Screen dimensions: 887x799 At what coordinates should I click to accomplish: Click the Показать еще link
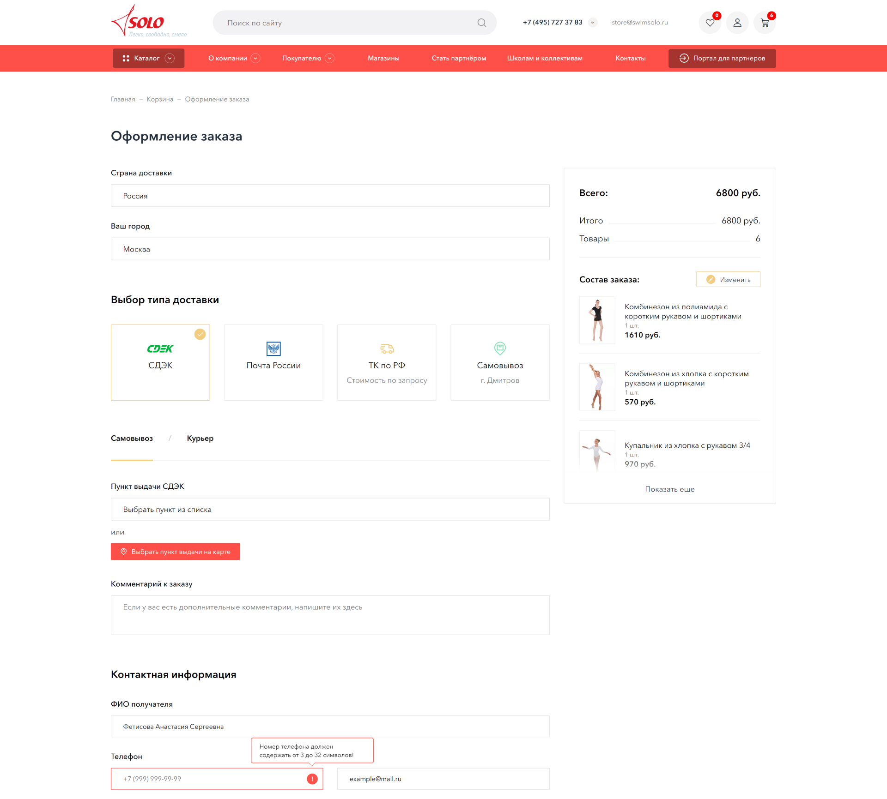pyautogui.click(x=669, y=489)
